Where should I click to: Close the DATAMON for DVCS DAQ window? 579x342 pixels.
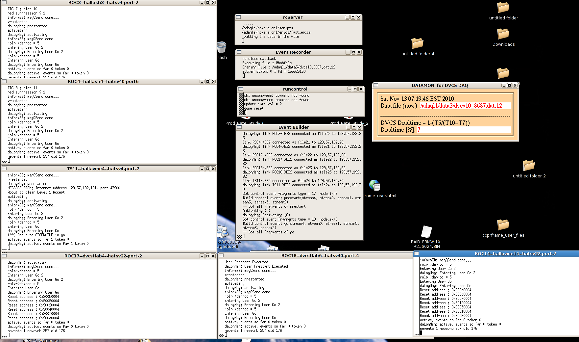coord(515,86)
